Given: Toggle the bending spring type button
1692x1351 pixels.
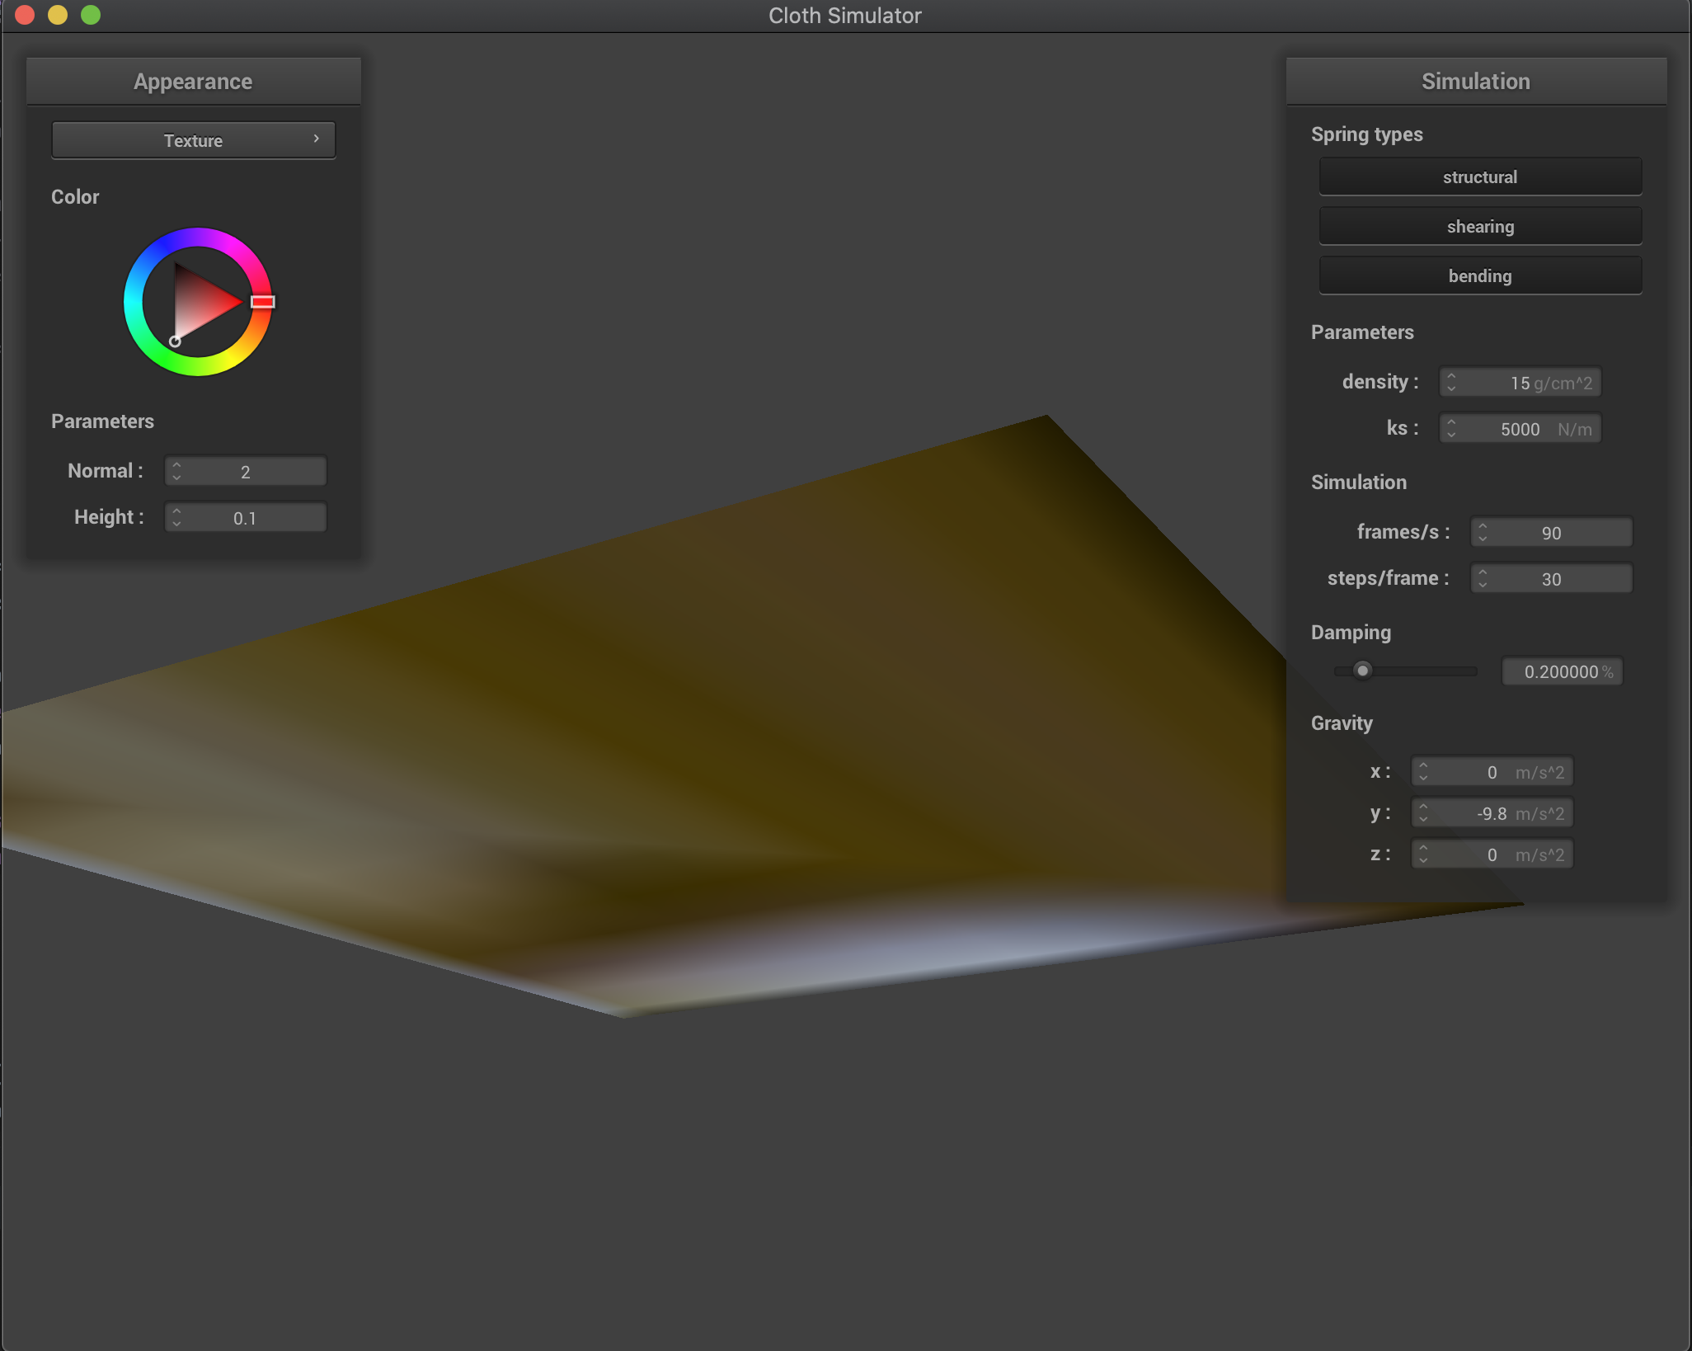Looking at the screenshot, I should 1479,275.
